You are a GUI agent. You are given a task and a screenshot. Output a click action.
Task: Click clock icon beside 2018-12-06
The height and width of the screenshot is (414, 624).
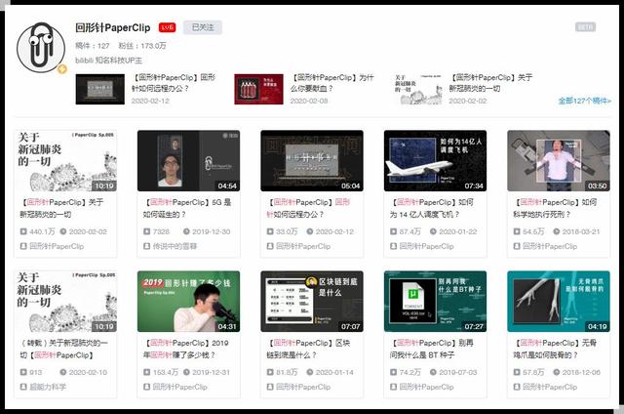tap(557, 372)
